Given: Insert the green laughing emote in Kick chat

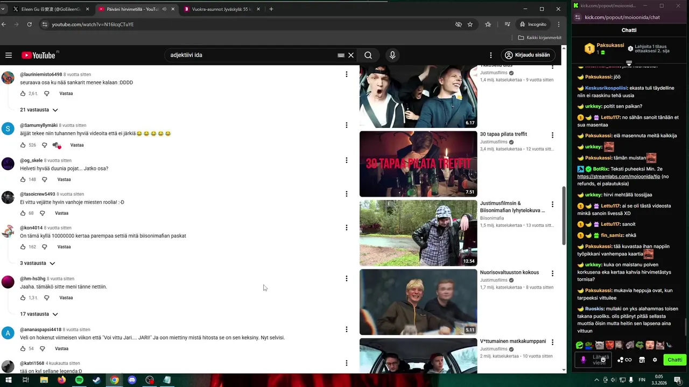Looking at the screenshot, I should pyautogui.click(x=579, y=345).
